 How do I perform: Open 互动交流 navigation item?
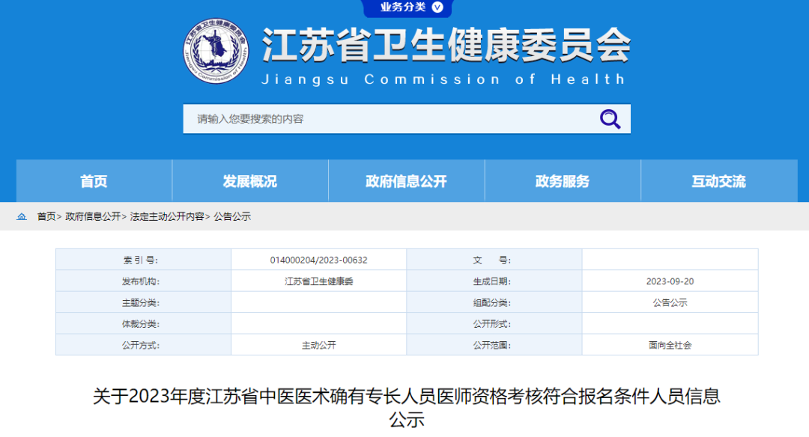click(719, 181)
